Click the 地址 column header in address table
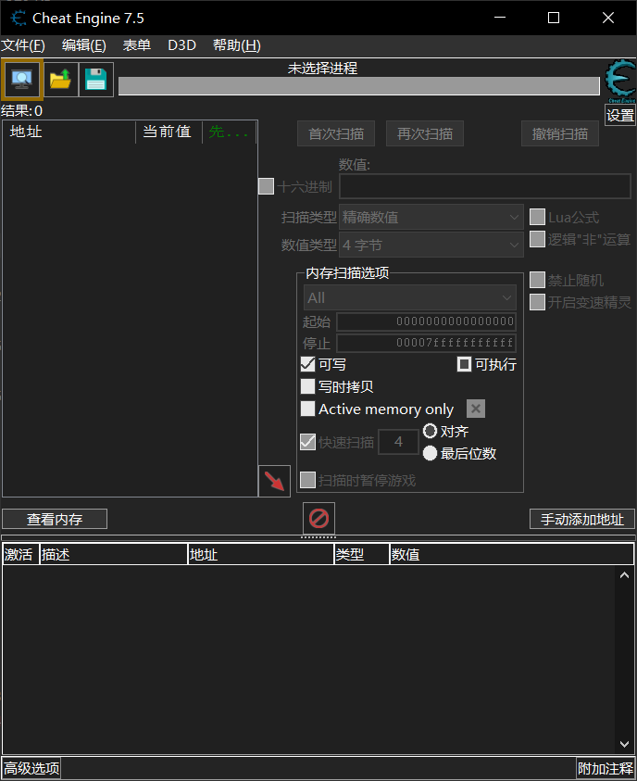Viewport: 637px width, 781px height. pos(261,554)
